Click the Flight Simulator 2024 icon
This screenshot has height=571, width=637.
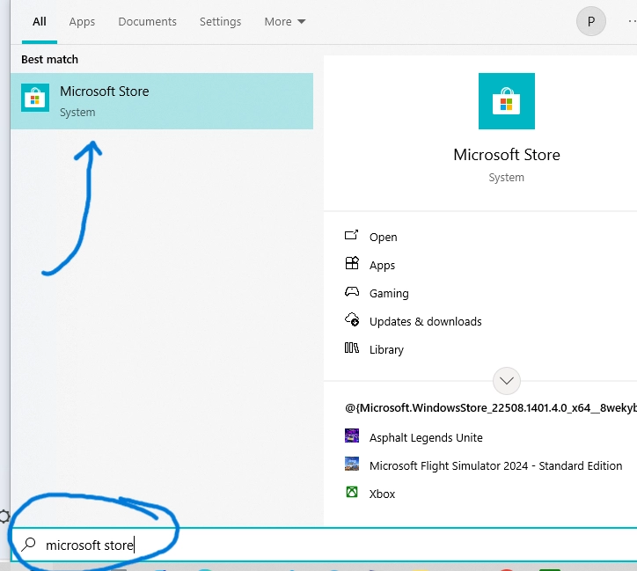pos(352,464)
